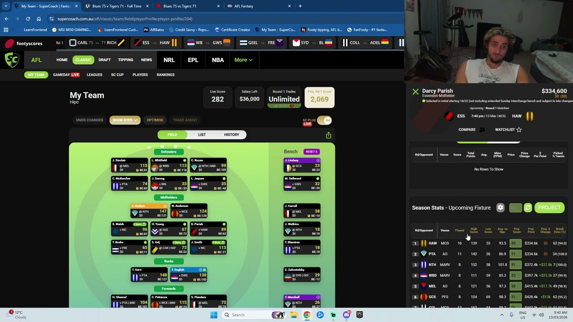Click the Boost indicator under Round 1 Trades
Image resolution: width=573 pixels, height=322 pixels.
[284, 106]
